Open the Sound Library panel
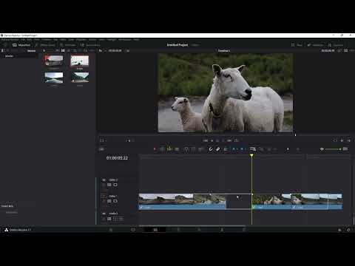Screen dimensions: 355x266 point(90,45)
